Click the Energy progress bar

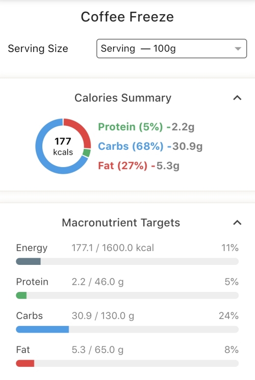pos(127,261)
